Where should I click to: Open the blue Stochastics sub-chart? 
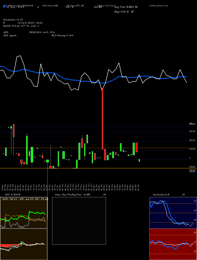(x=173, y=213)
